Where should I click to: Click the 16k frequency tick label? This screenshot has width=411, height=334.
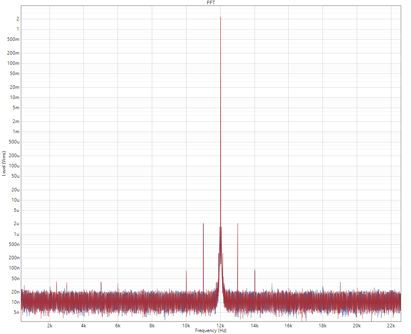(x=288, y=326)
